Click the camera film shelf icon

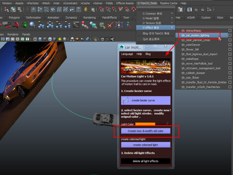click(x=7, y=25)
